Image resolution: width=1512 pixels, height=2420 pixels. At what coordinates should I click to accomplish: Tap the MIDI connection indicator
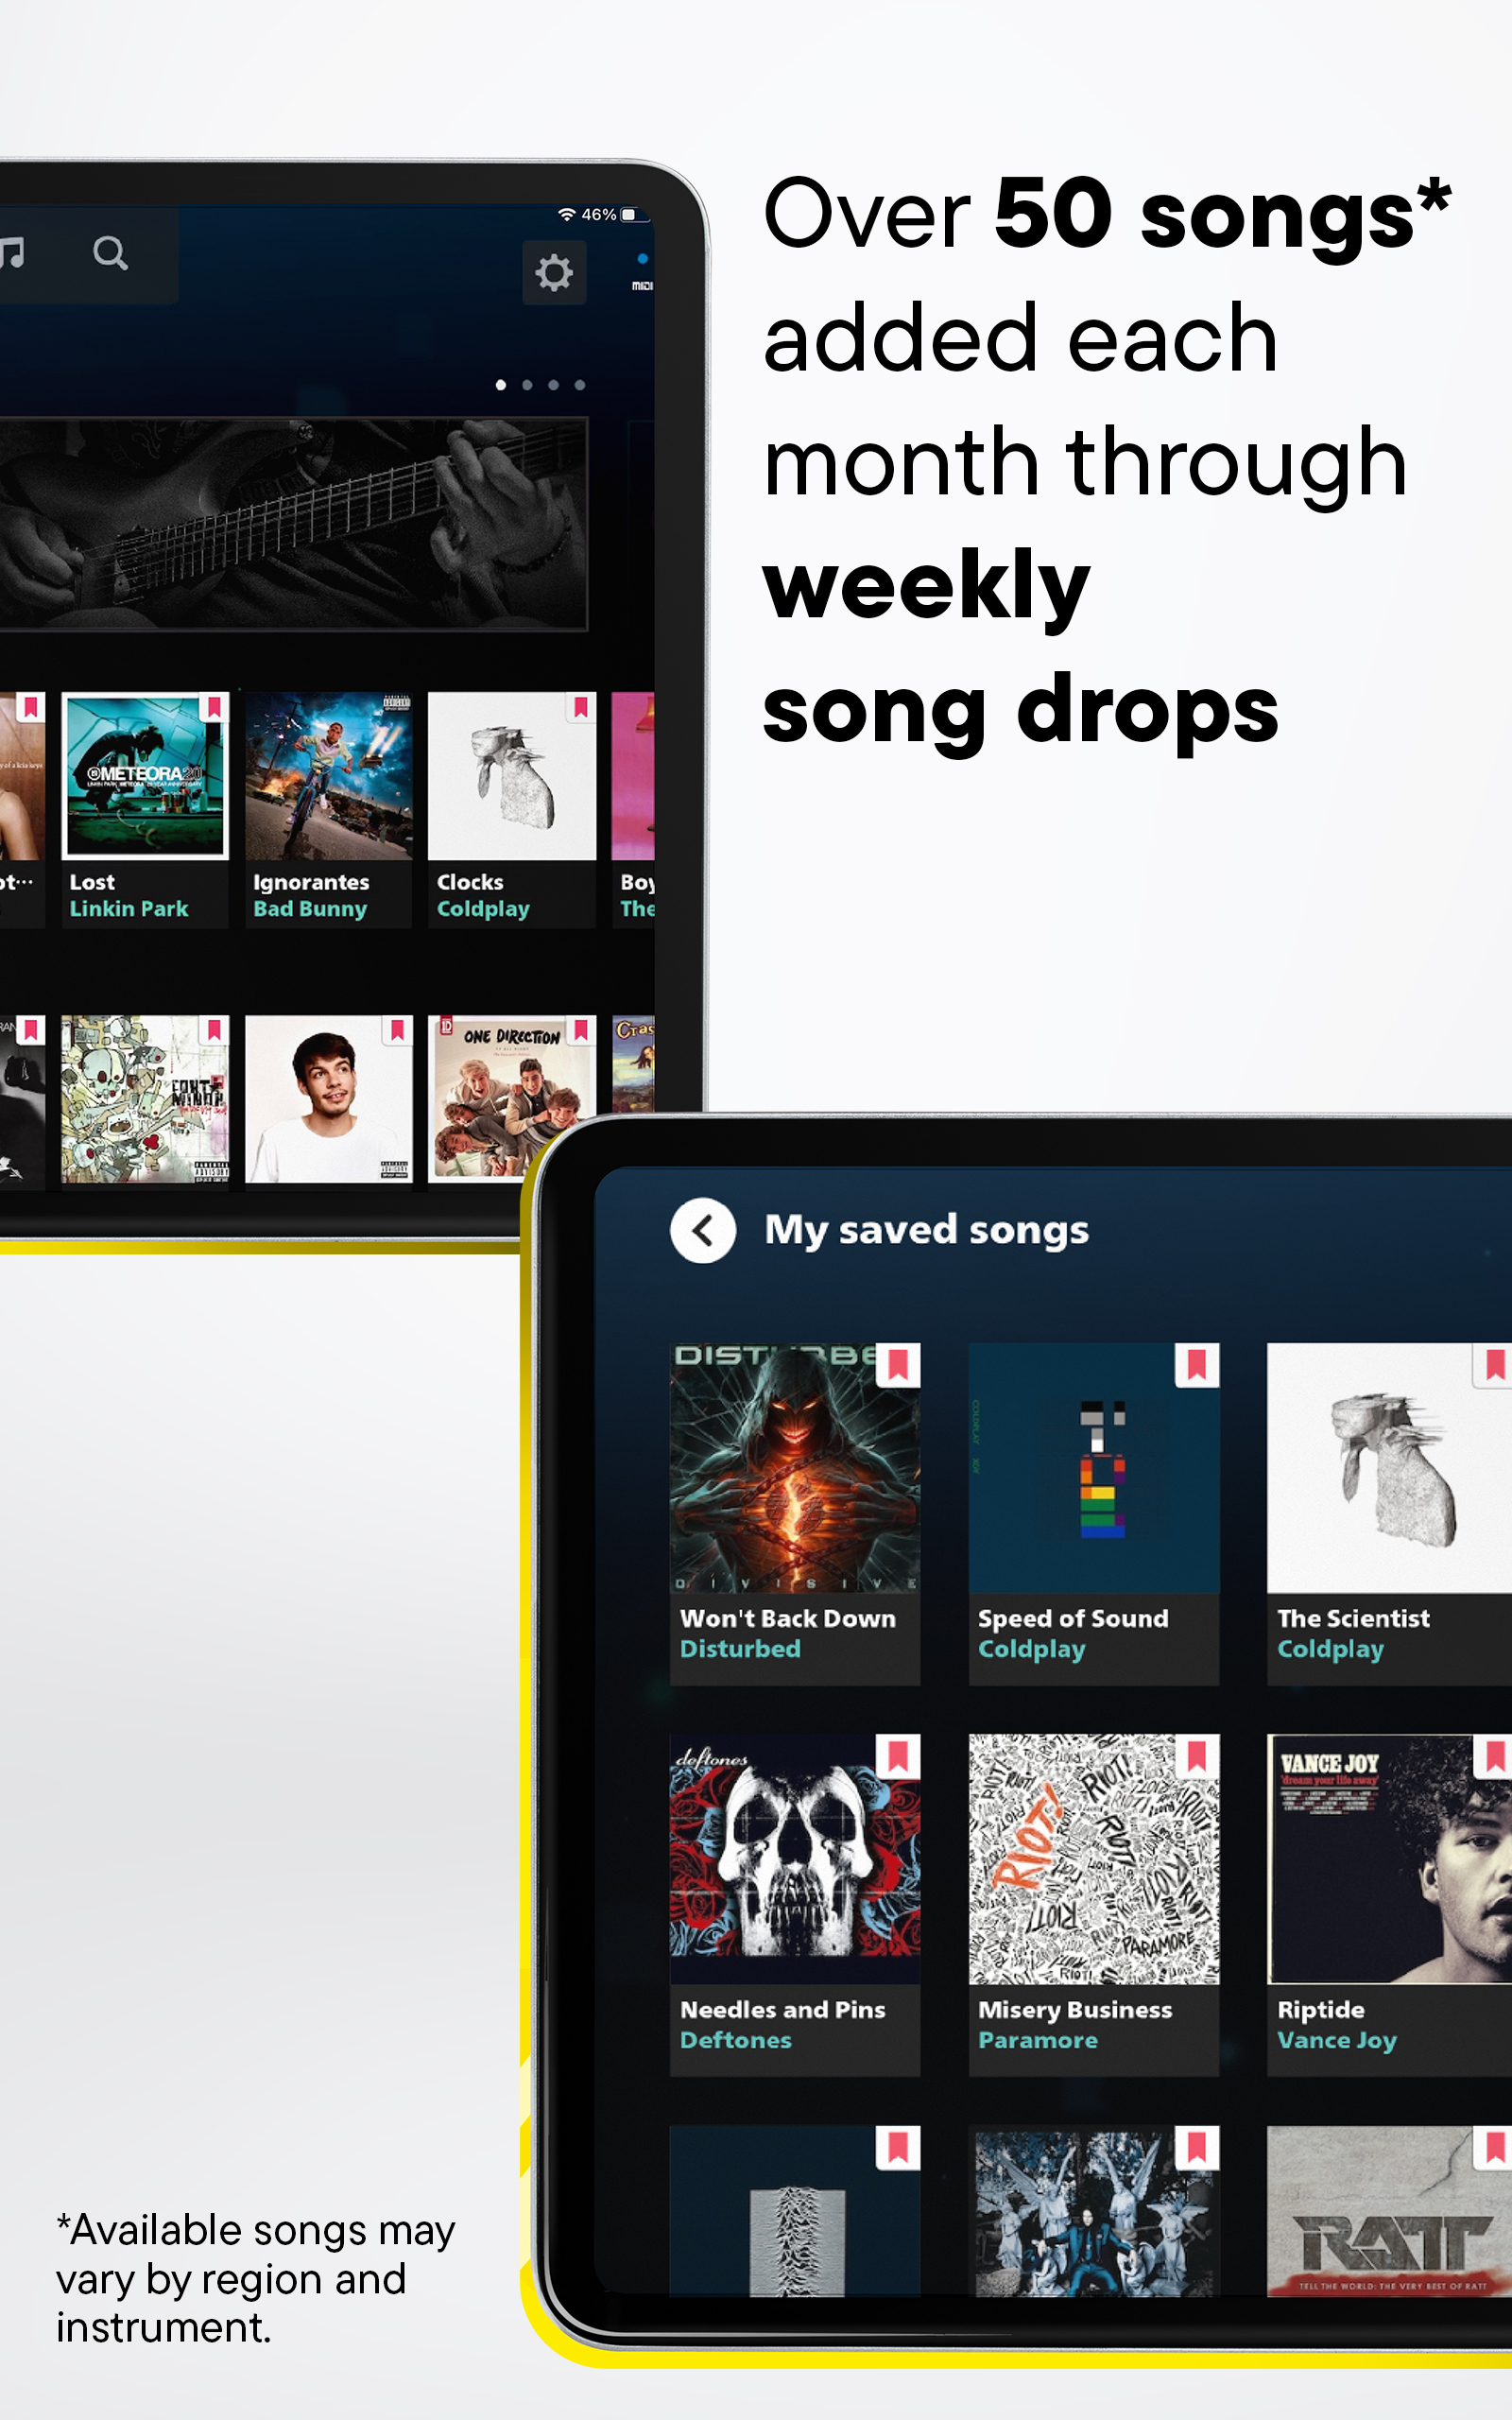click(x=642, y=272)
